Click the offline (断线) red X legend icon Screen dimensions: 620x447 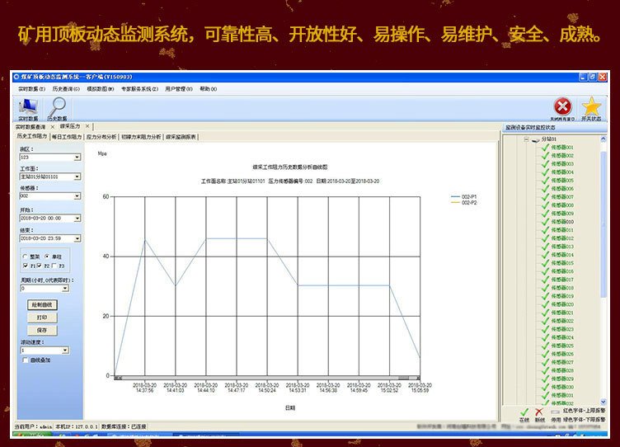[539, 412]
